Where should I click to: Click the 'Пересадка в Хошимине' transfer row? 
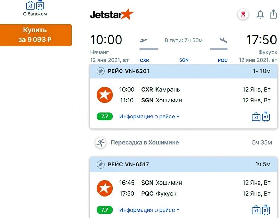coord(145,143)
